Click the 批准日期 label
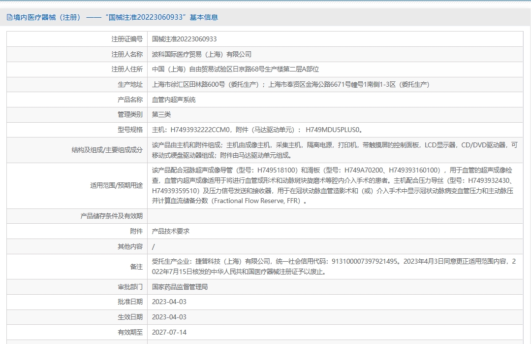Viewport: 531px width, 344px height. tap(130, 302)
